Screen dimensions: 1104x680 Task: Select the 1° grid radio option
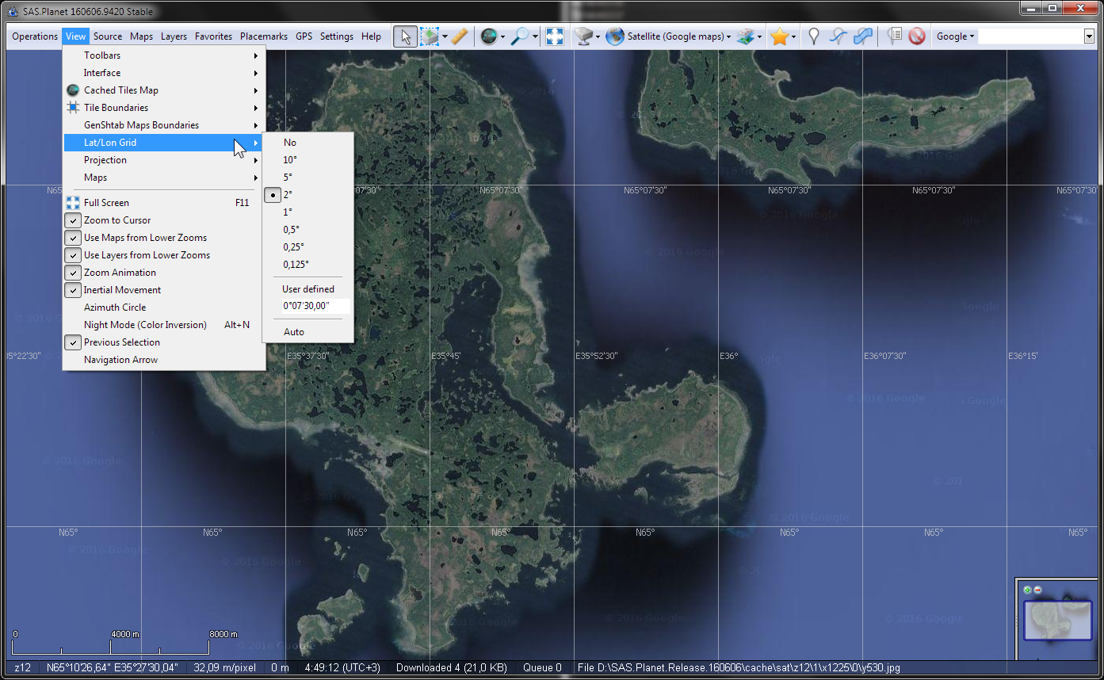[288, 212]
